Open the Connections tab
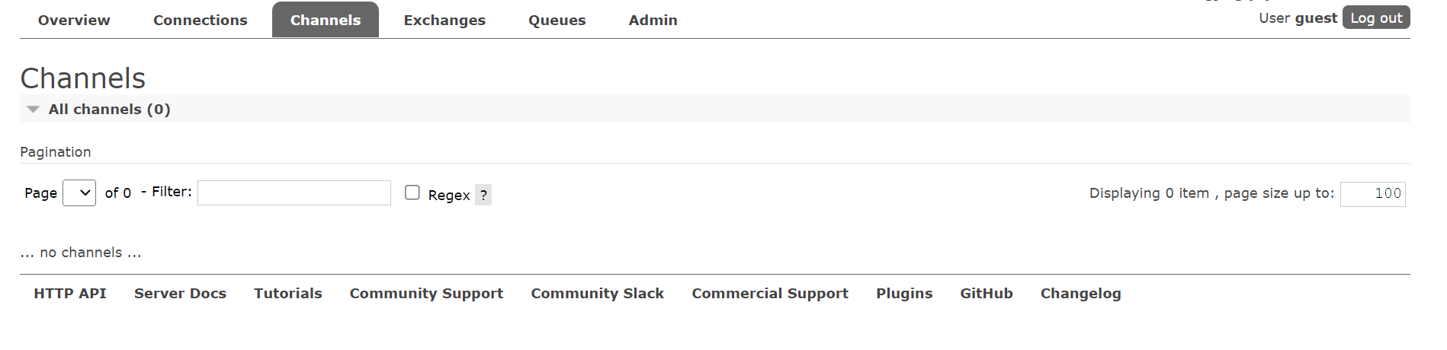The height and width of the screenshot is (350, 1447). pos(201,20)
